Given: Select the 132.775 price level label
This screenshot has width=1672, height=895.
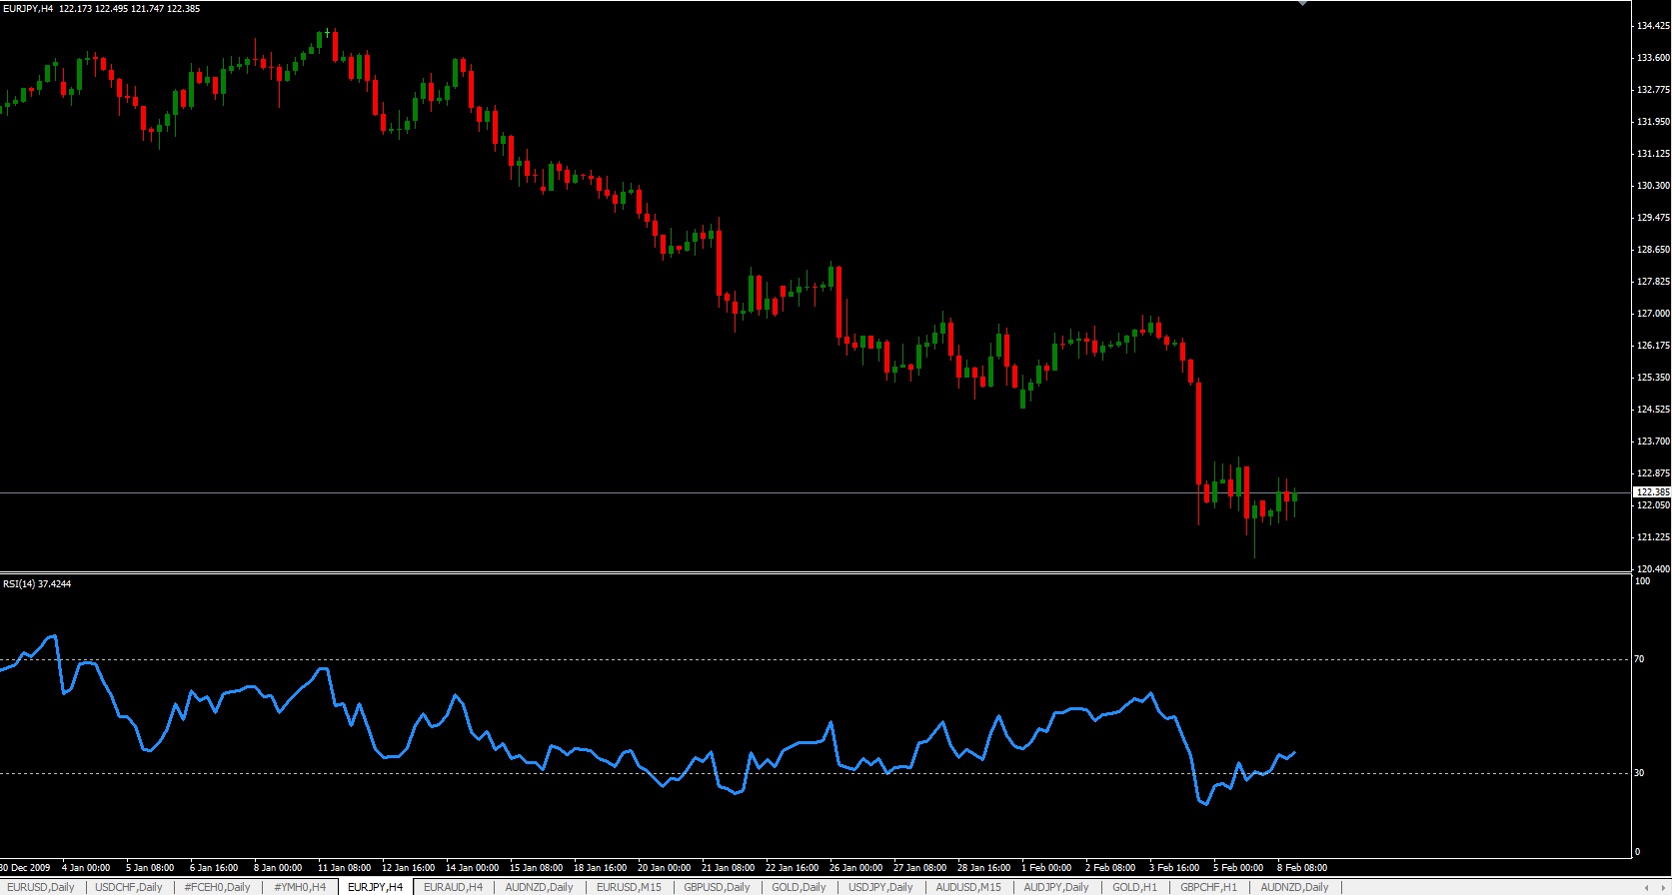Looking at the screenshot, I should point(1653,90).
